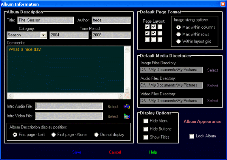Check bottom-right Page Layout grid cell
The height and width of the screenshot is (160, 227).
pos(160,39)
